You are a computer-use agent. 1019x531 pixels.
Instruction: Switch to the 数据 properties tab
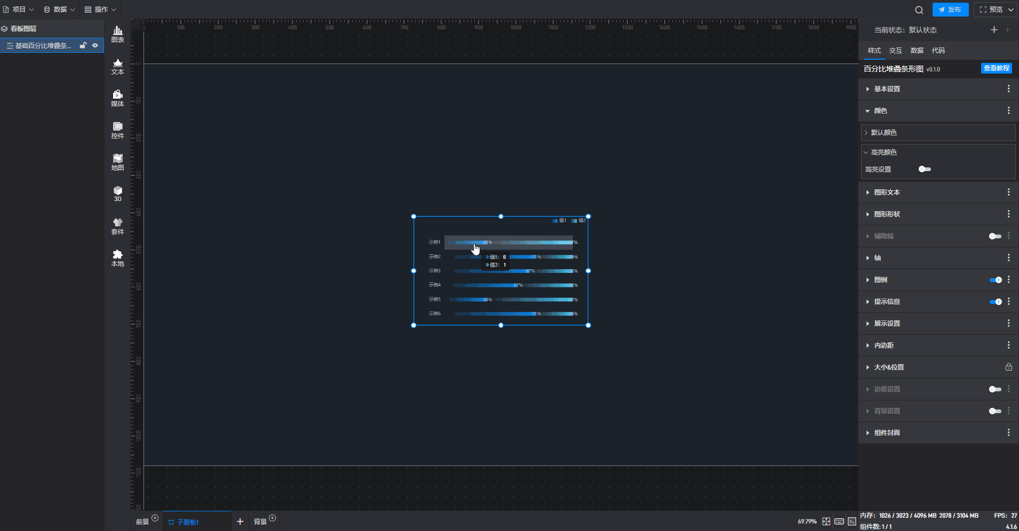point(917,51)
